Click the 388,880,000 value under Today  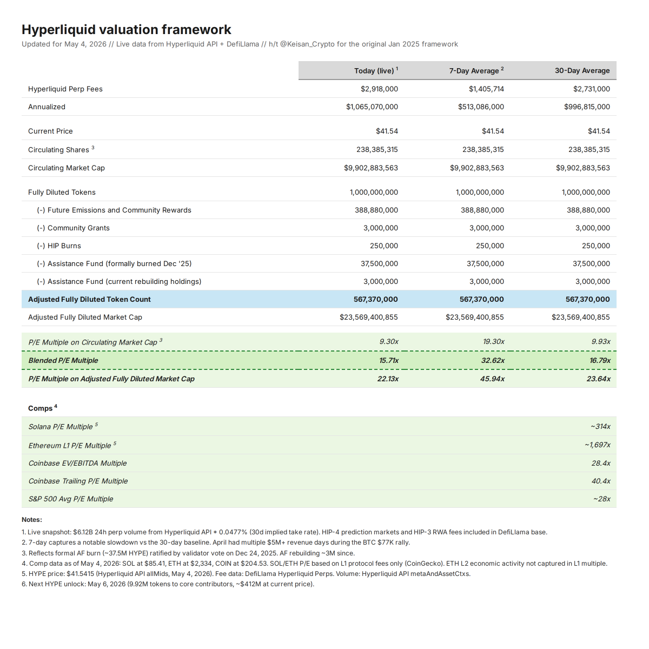point(376,210)
